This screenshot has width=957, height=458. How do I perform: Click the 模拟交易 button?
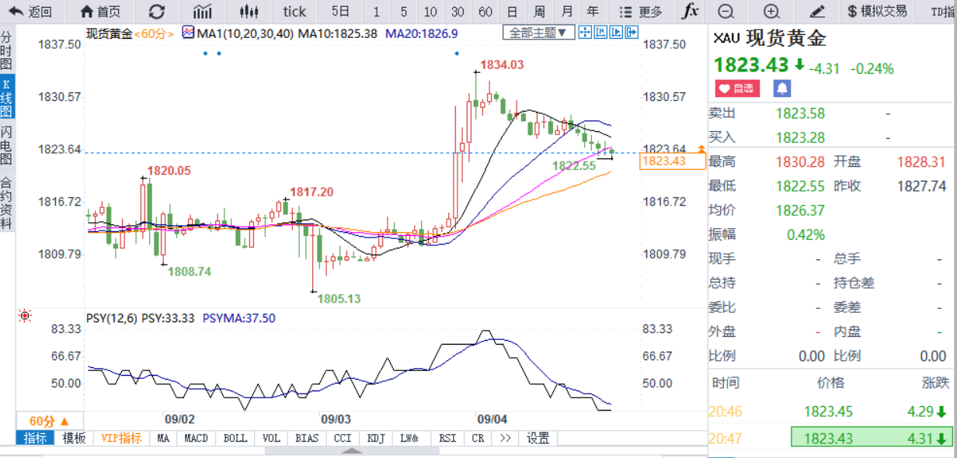[x=877, y=12]
